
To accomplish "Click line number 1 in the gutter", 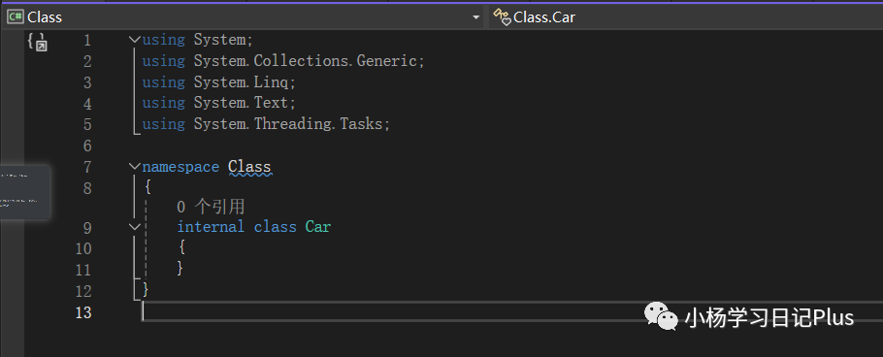I will 86,41.
